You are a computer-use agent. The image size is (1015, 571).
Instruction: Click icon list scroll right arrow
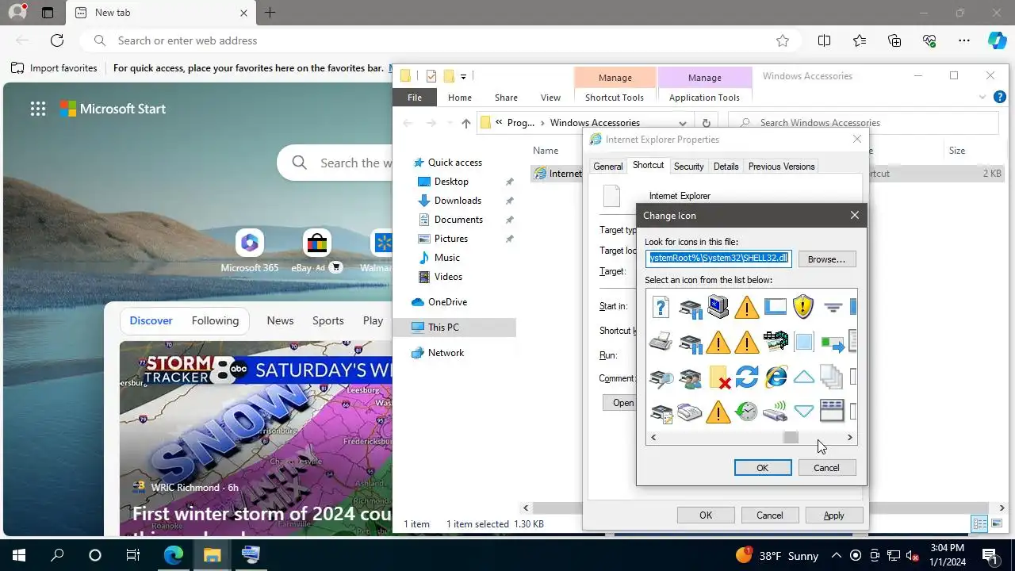[850, 438]
